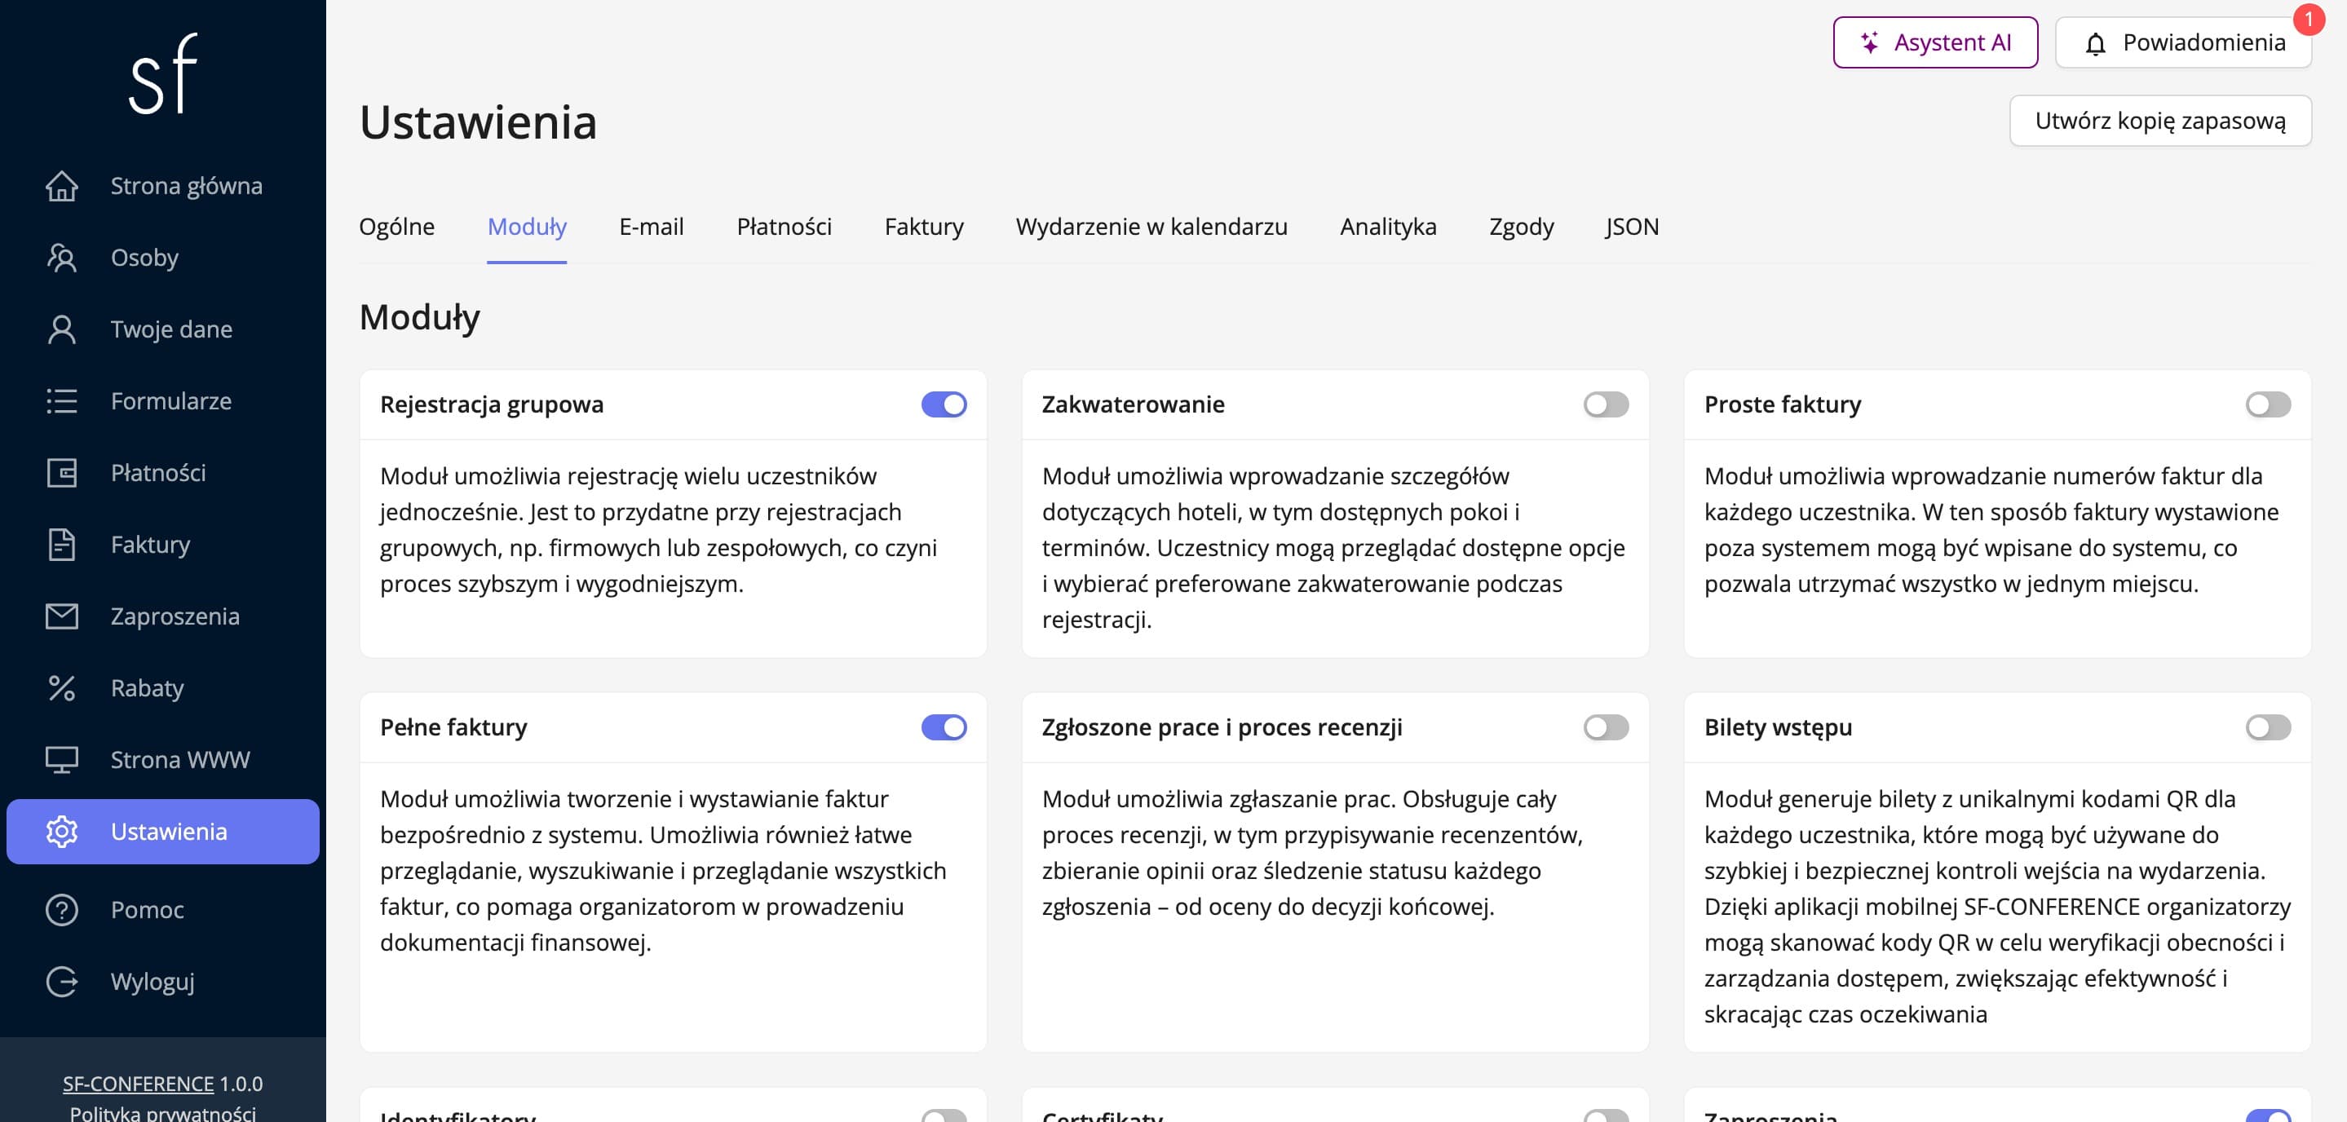The image size is (2347, 1122).
Task: Navigate to Strona WWW in the sidebar
Action: pos(163,761)
